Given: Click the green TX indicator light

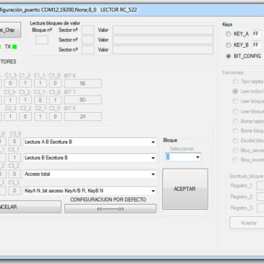Looking at the screenshot, I should pyautogui.click(x=14, y=47).
